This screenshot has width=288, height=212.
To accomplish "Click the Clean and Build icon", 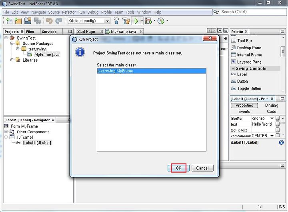I will (126, 21).
